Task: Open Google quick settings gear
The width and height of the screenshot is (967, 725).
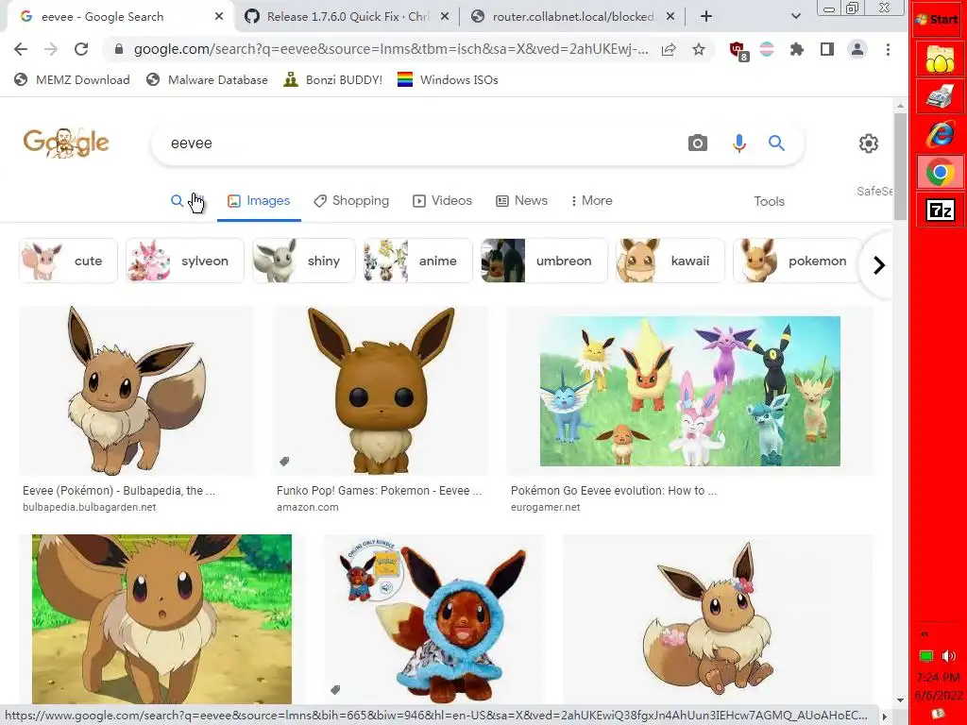Action: tap(869, 143)
